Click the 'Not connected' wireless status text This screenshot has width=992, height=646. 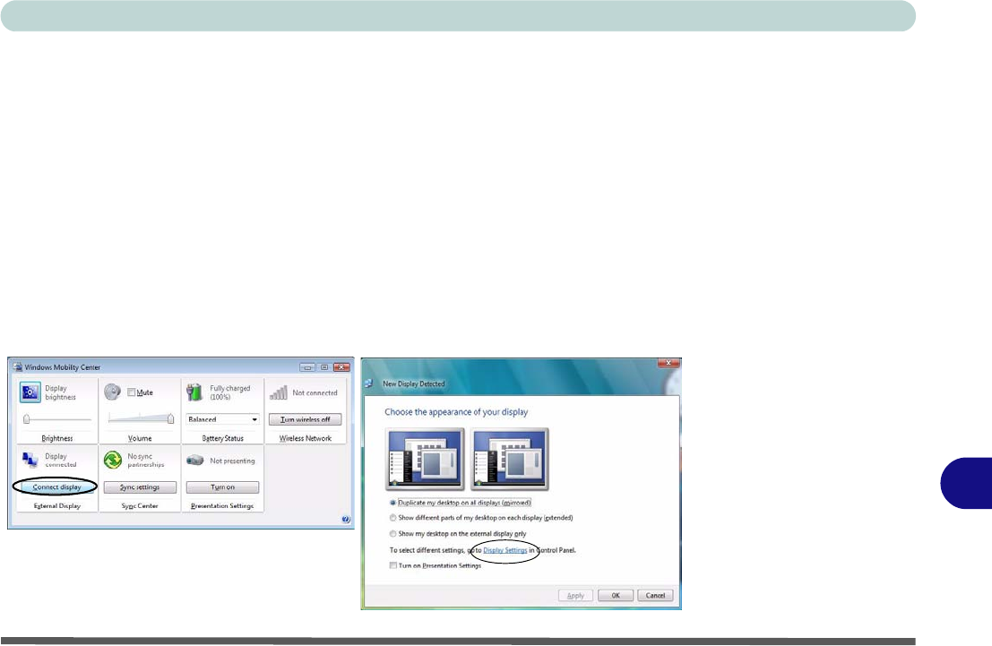click(315, 393)
